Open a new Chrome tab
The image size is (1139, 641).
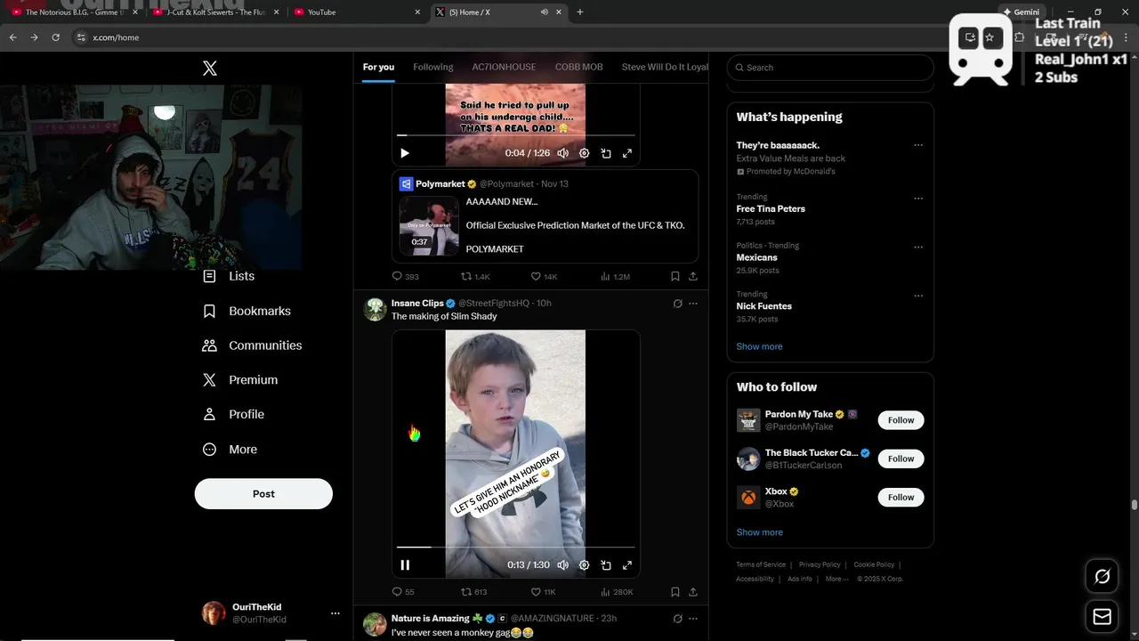580,12
